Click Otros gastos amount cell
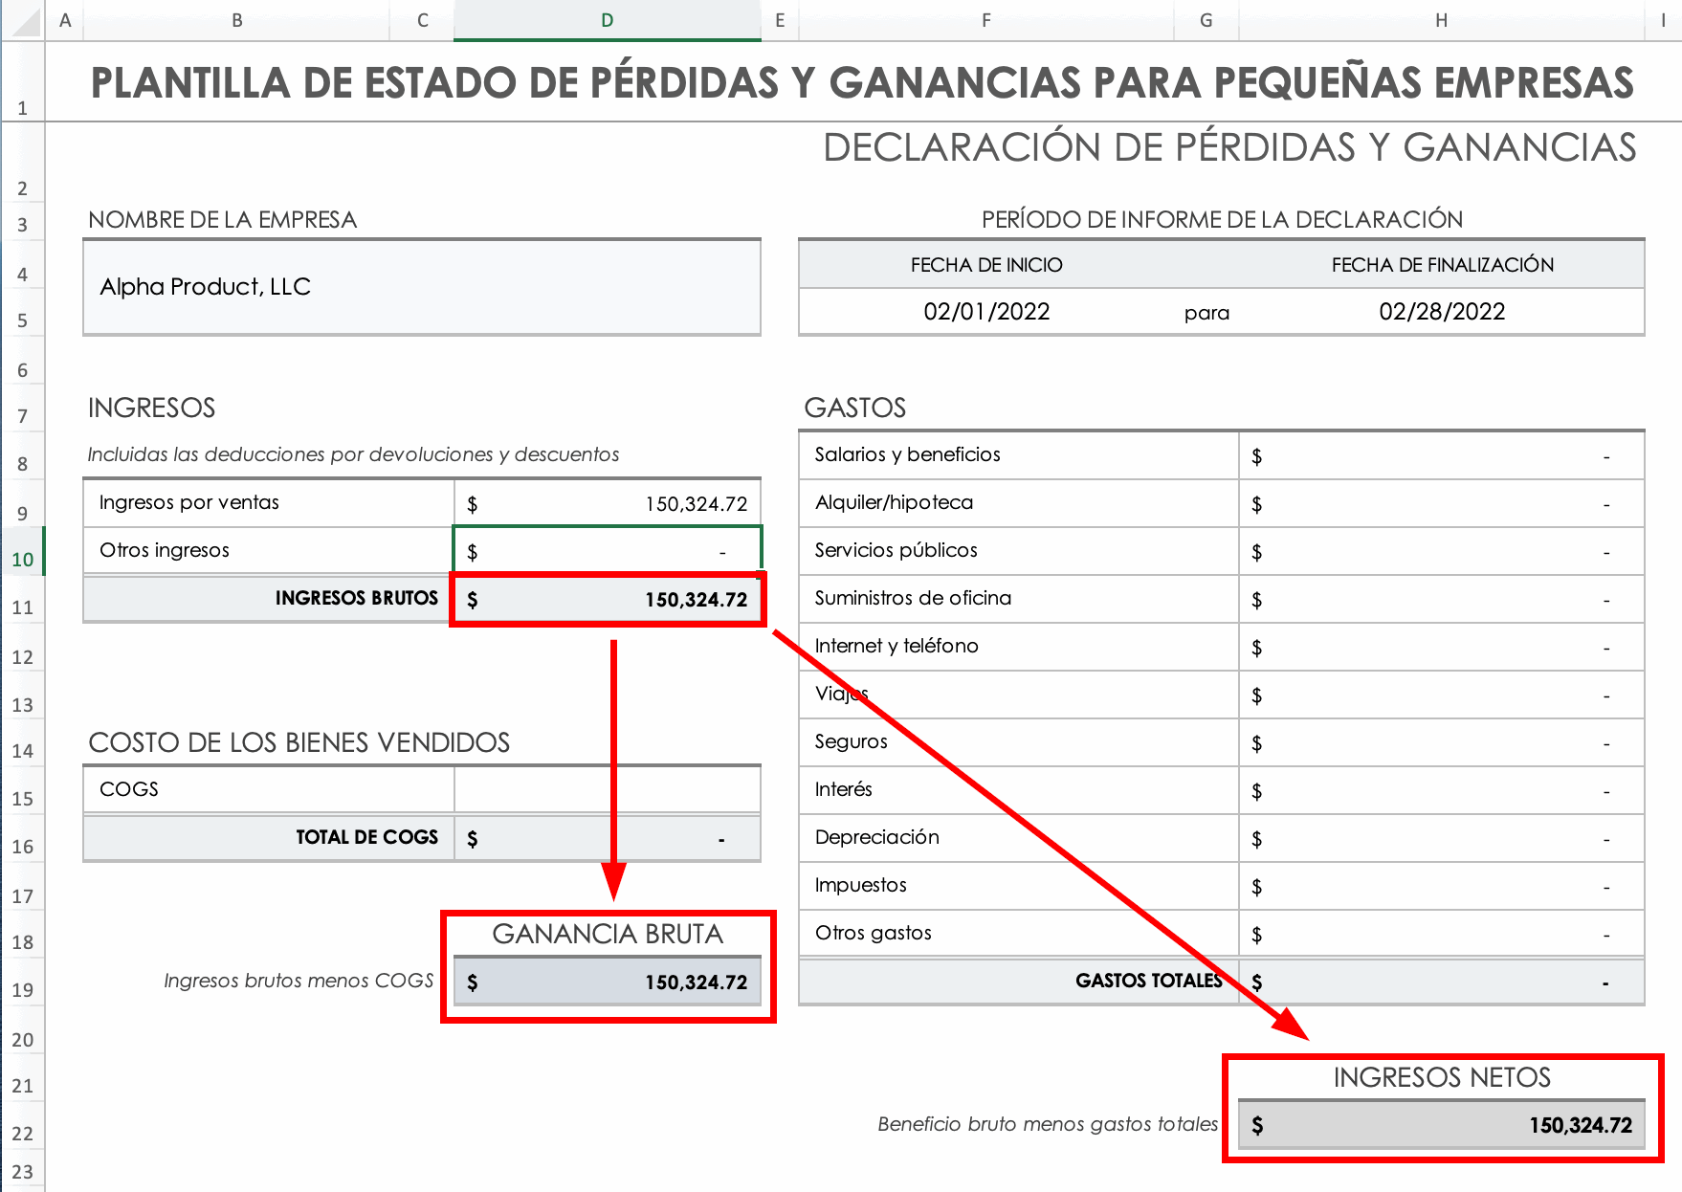1682x1192 pixels. (x=1442, y=934)
